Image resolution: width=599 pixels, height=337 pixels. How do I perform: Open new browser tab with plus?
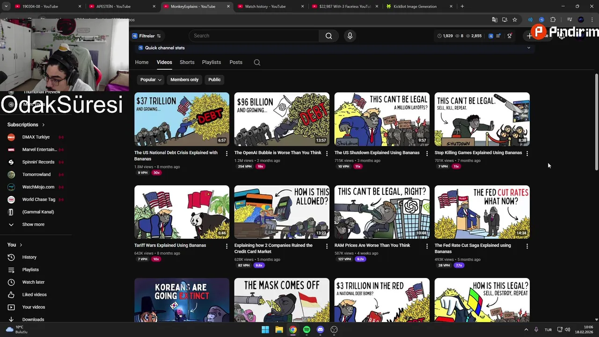click(x=462, y=7)
